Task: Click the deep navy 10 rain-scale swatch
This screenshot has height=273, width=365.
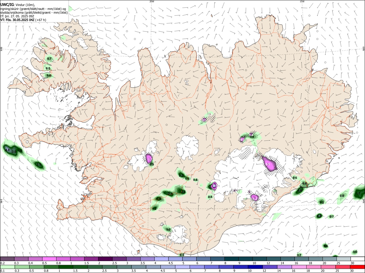Action: pyautogui.click(x=255, y=267)
